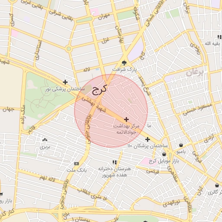Screen dimensions: 222x222
Task: Click the بانک ملت place label
Action: click(77, 170)
